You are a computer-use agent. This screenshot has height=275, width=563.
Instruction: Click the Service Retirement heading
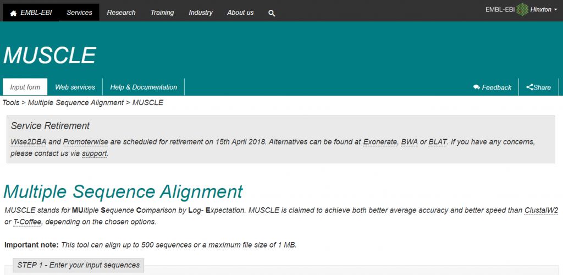click(x=50, y=126)
